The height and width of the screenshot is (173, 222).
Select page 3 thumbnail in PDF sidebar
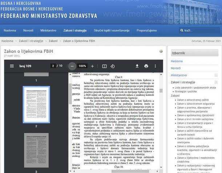click(36, 150)
